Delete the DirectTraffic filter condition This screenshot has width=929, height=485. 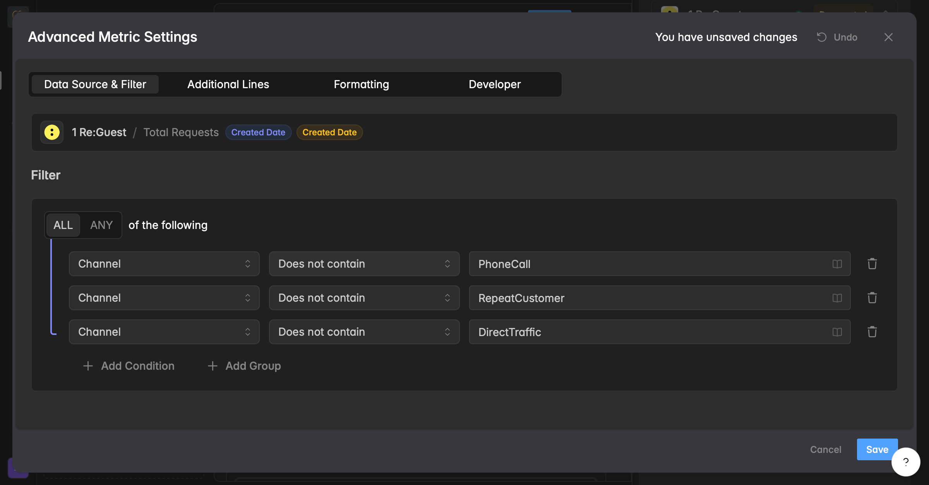(x=872, y=332)
